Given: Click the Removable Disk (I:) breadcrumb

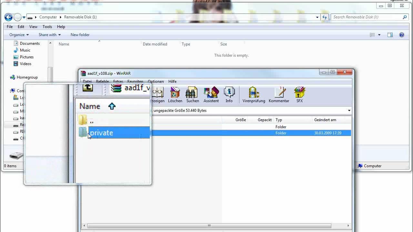Looking at the screenshot, I should [80, 17].
